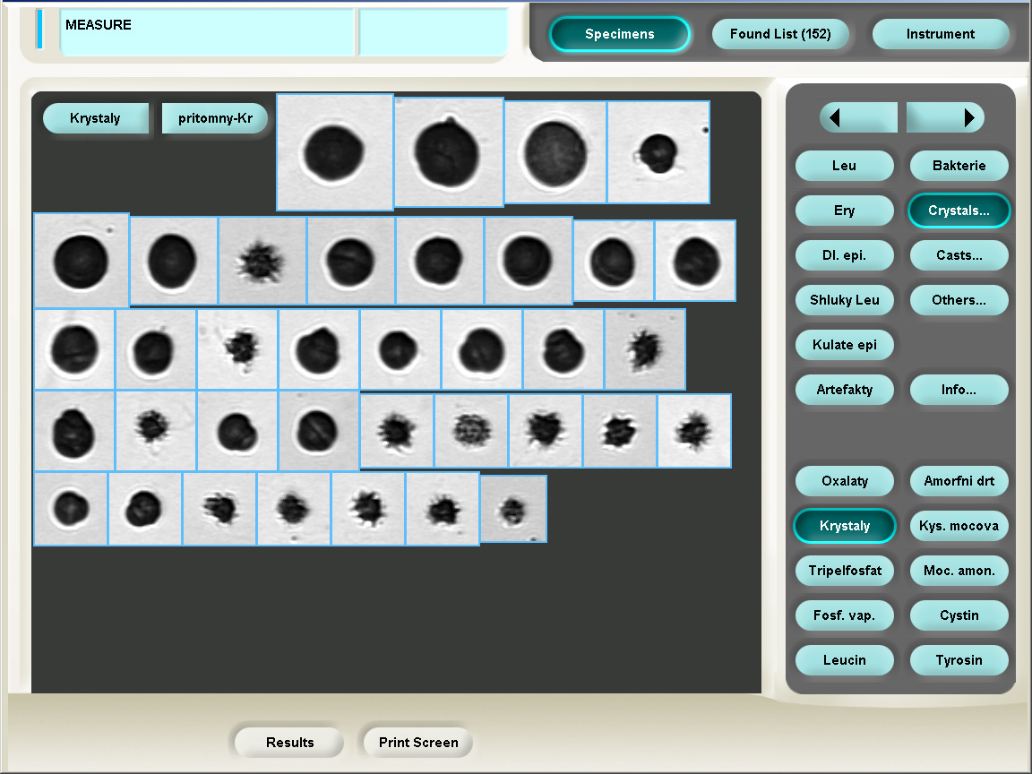Click the right arrow navigation button
Screen dimensions: 1032x774
click(x=945, y=118)
